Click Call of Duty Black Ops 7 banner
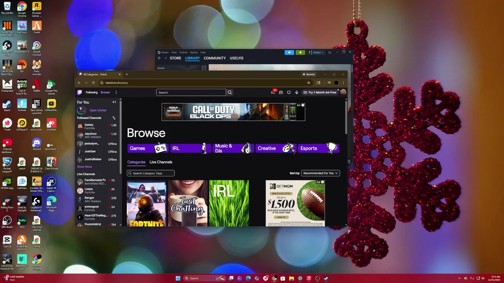 point(233,112)
